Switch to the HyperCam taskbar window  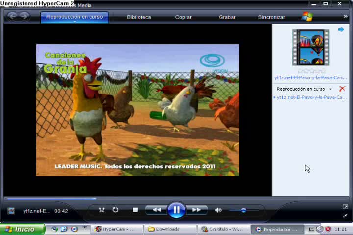pyautogui.click(x=117, y=230)
